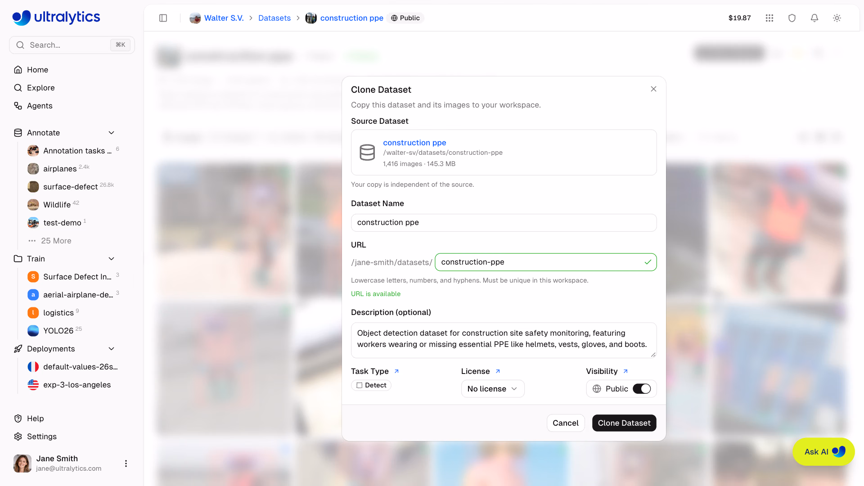
Task: Open Visibility help link arrow
Action: pos(625,371)
